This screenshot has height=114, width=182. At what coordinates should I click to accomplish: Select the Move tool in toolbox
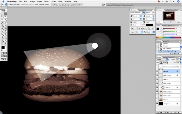coord(5,14)
